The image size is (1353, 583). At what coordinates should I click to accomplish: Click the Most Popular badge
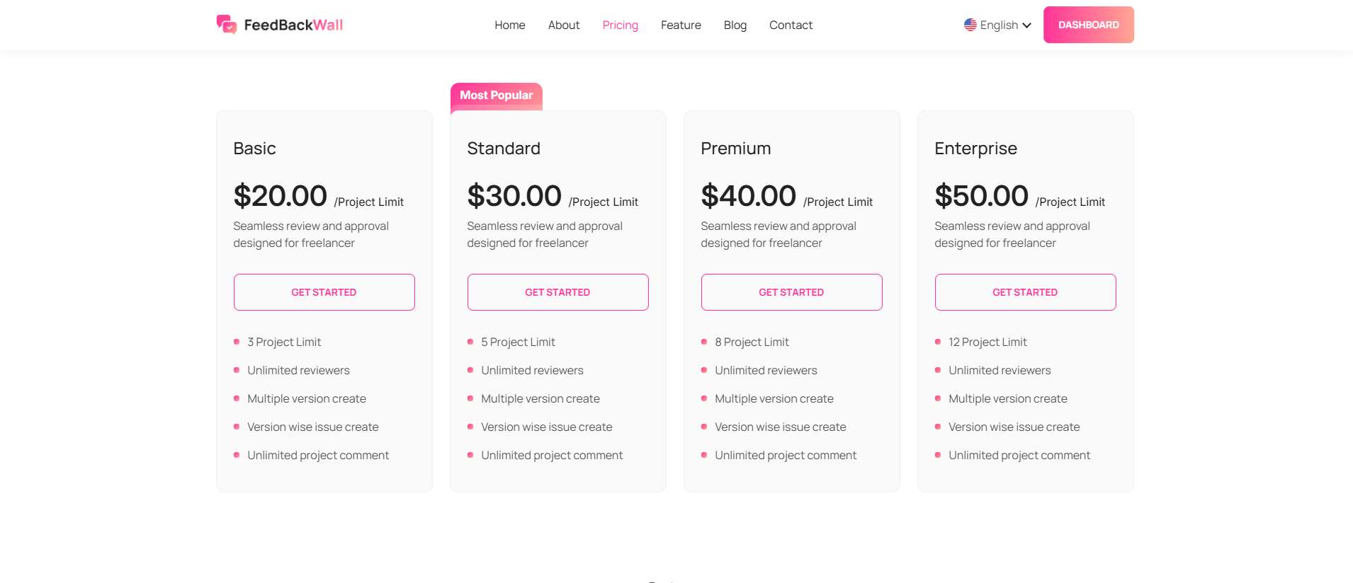coord(496,96)
